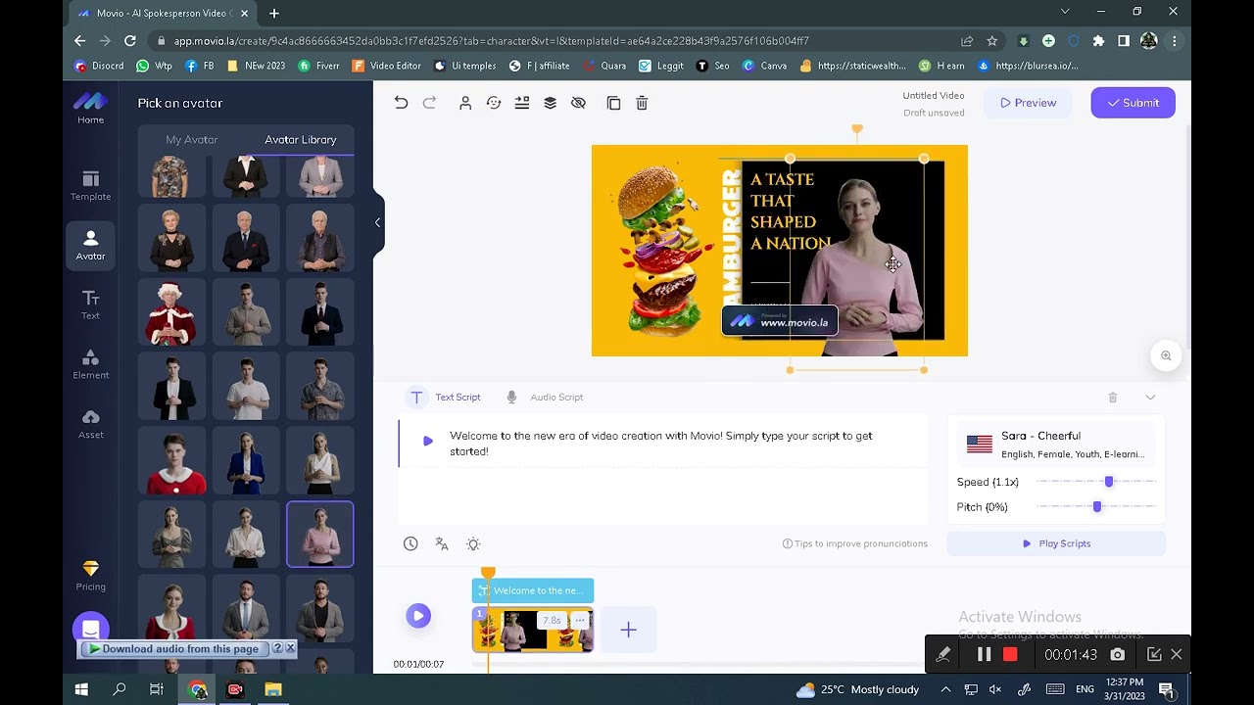Adjust the Speed slider handle
Screen dimensions: 1254x705
1109,482
